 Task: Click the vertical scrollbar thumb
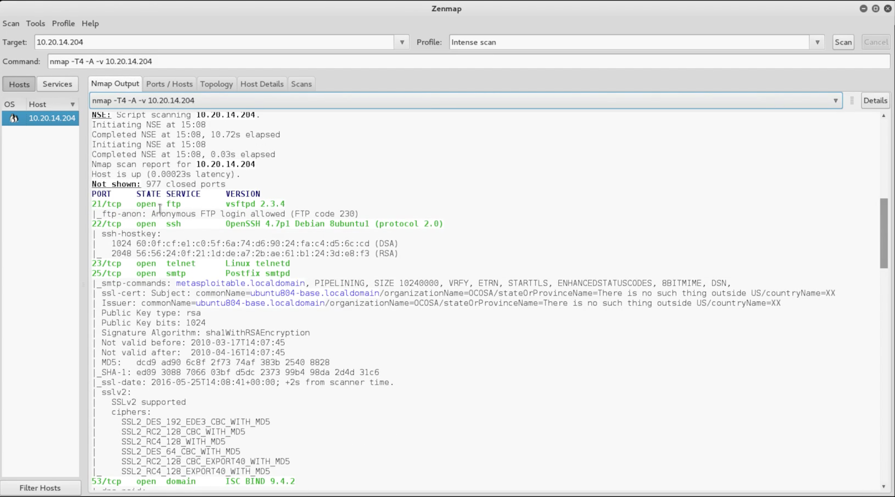(884, 233)
